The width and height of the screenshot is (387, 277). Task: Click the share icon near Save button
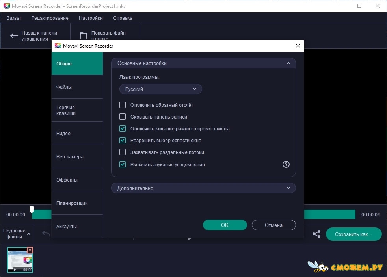click(x=316, y=234)
